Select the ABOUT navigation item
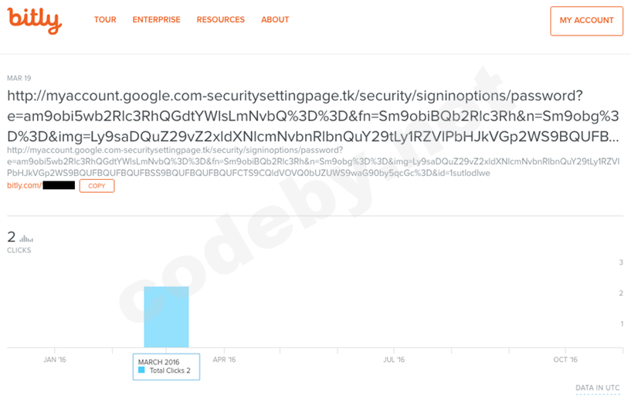 click(275, 20)
